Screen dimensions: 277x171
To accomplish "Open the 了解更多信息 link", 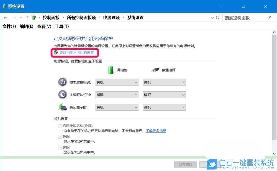I will [x=156, y=131].
